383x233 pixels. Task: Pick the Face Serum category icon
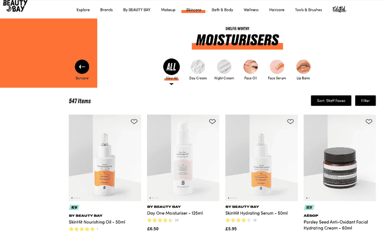pyautogui.click(x=277, y=67)
